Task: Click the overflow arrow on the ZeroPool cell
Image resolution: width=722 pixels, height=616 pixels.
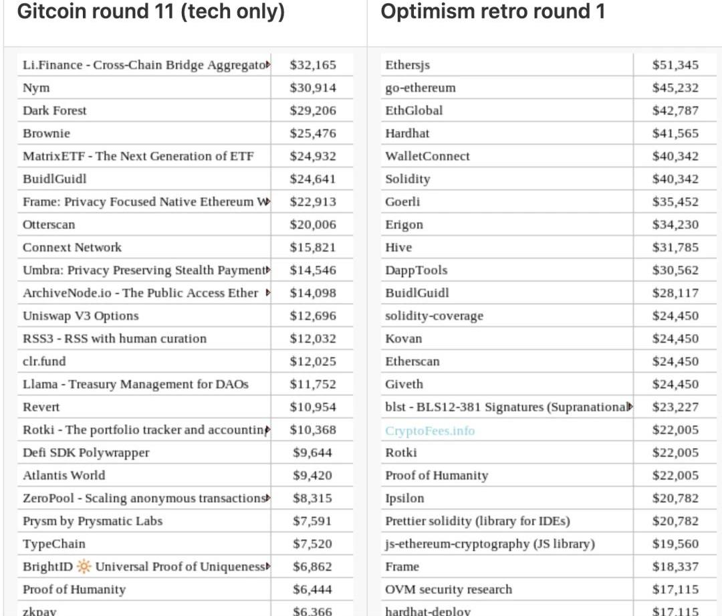Action: click(x=268, y=498)
